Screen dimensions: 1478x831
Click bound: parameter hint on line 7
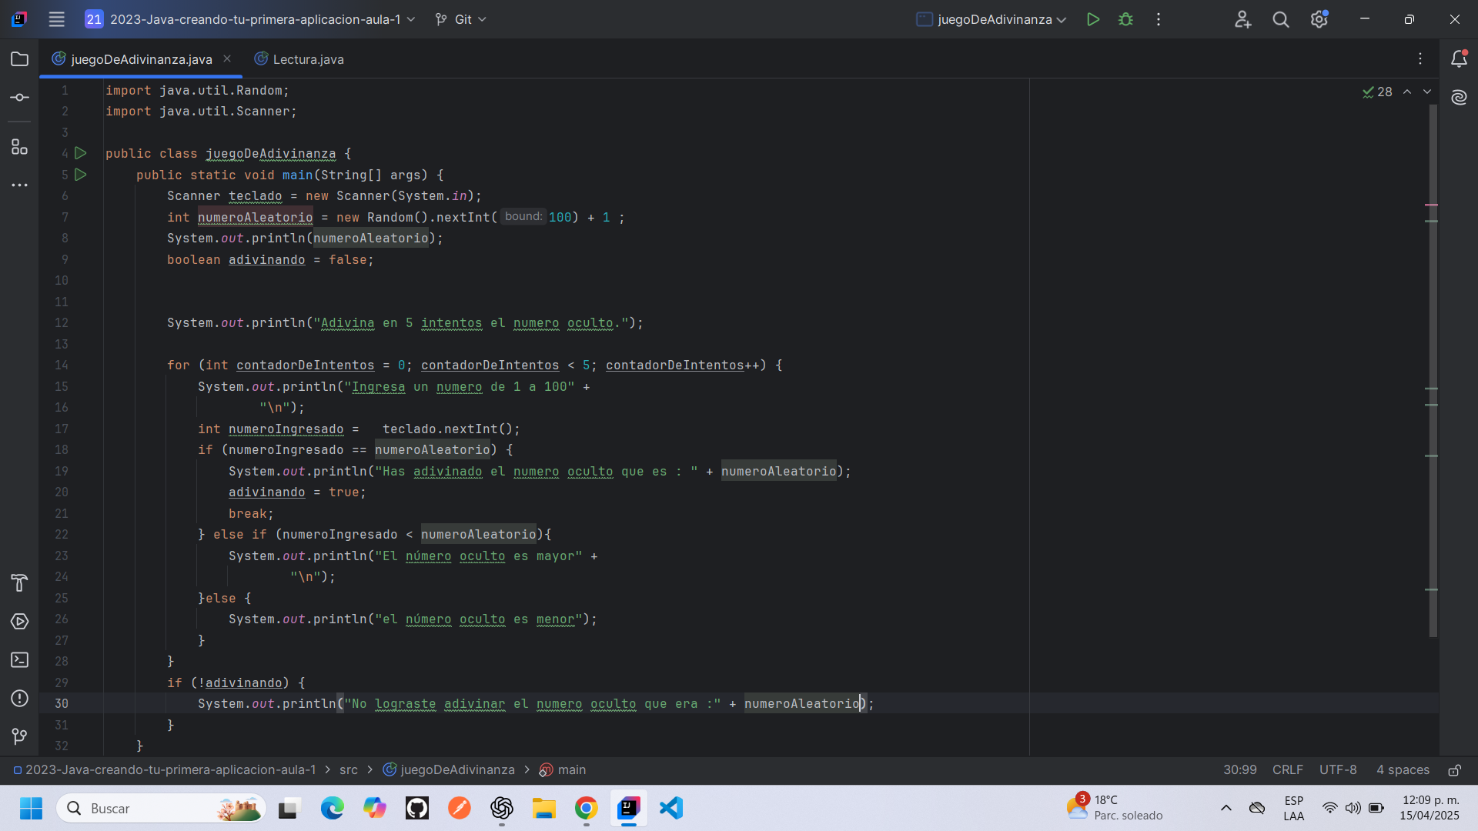(x=523, y=217)
